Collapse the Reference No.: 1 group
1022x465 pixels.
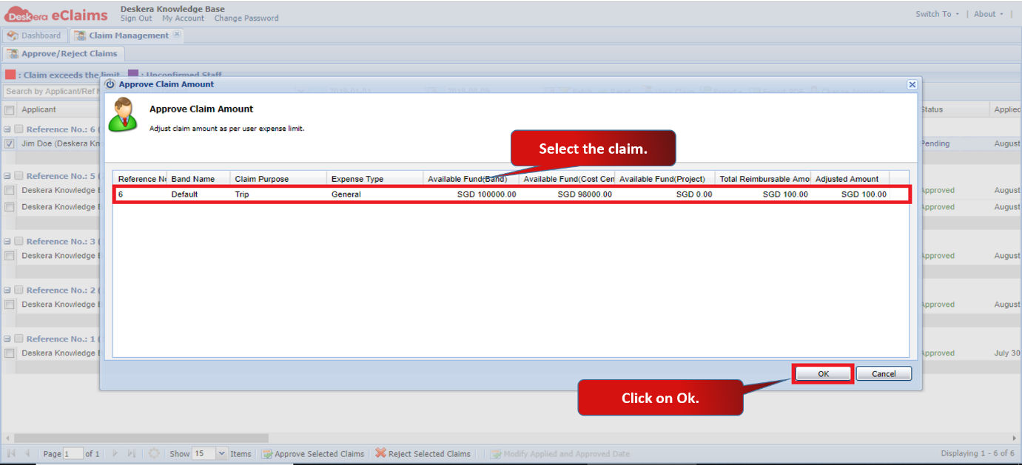coord(7,339)
